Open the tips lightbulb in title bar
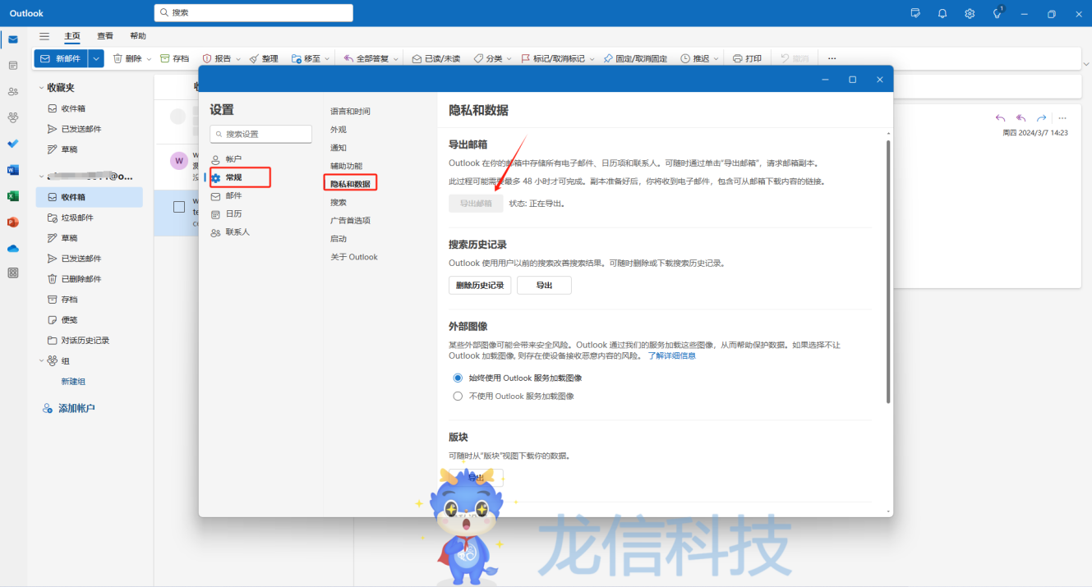This screenshot has height=587, width=1092. coord(998,13)
